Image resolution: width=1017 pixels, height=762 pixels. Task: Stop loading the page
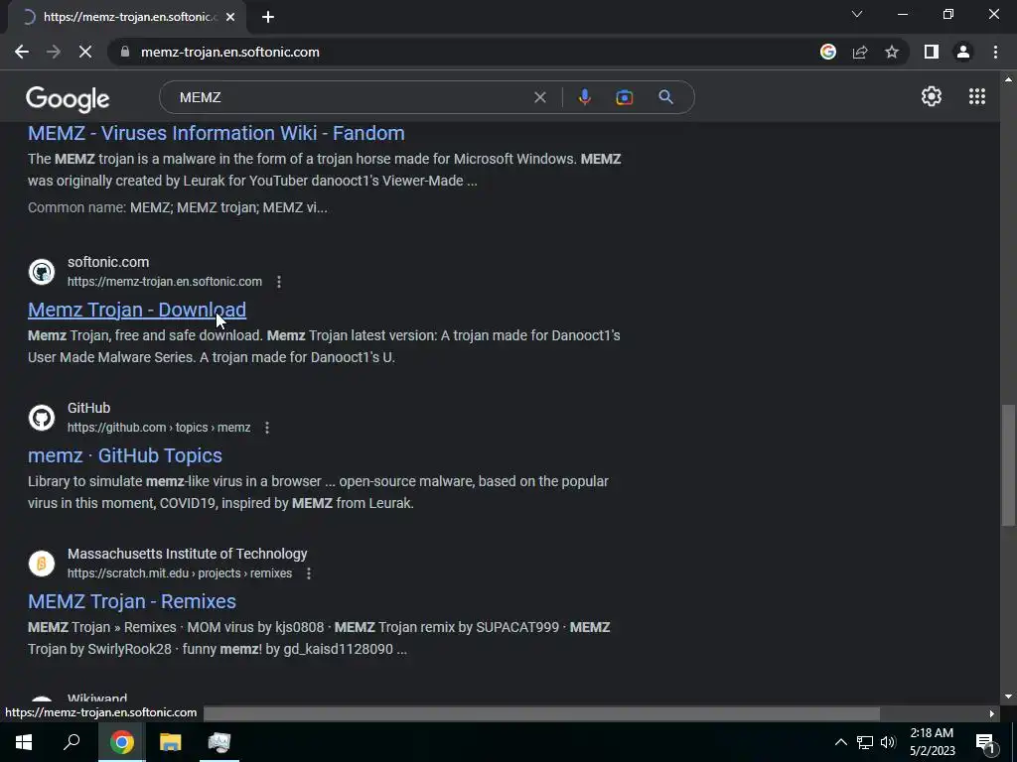tap(85, 52)
